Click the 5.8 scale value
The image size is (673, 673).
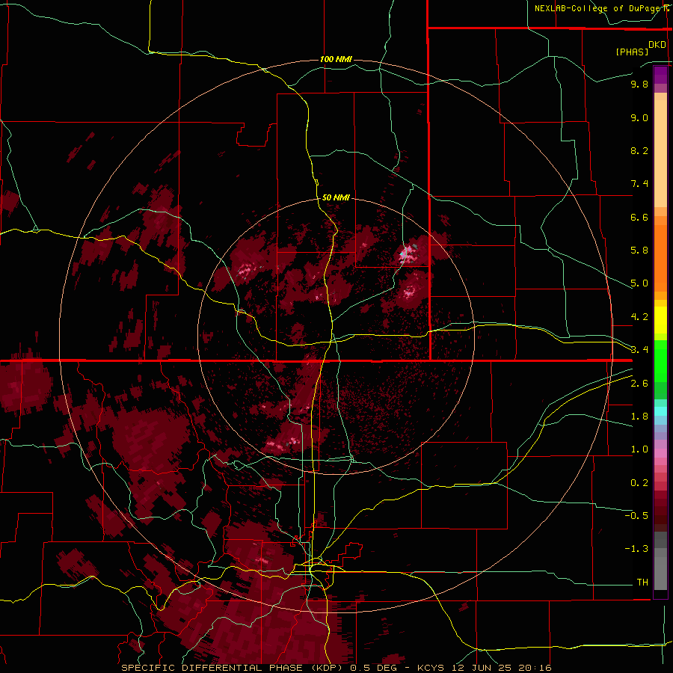[x=639, y=251]
